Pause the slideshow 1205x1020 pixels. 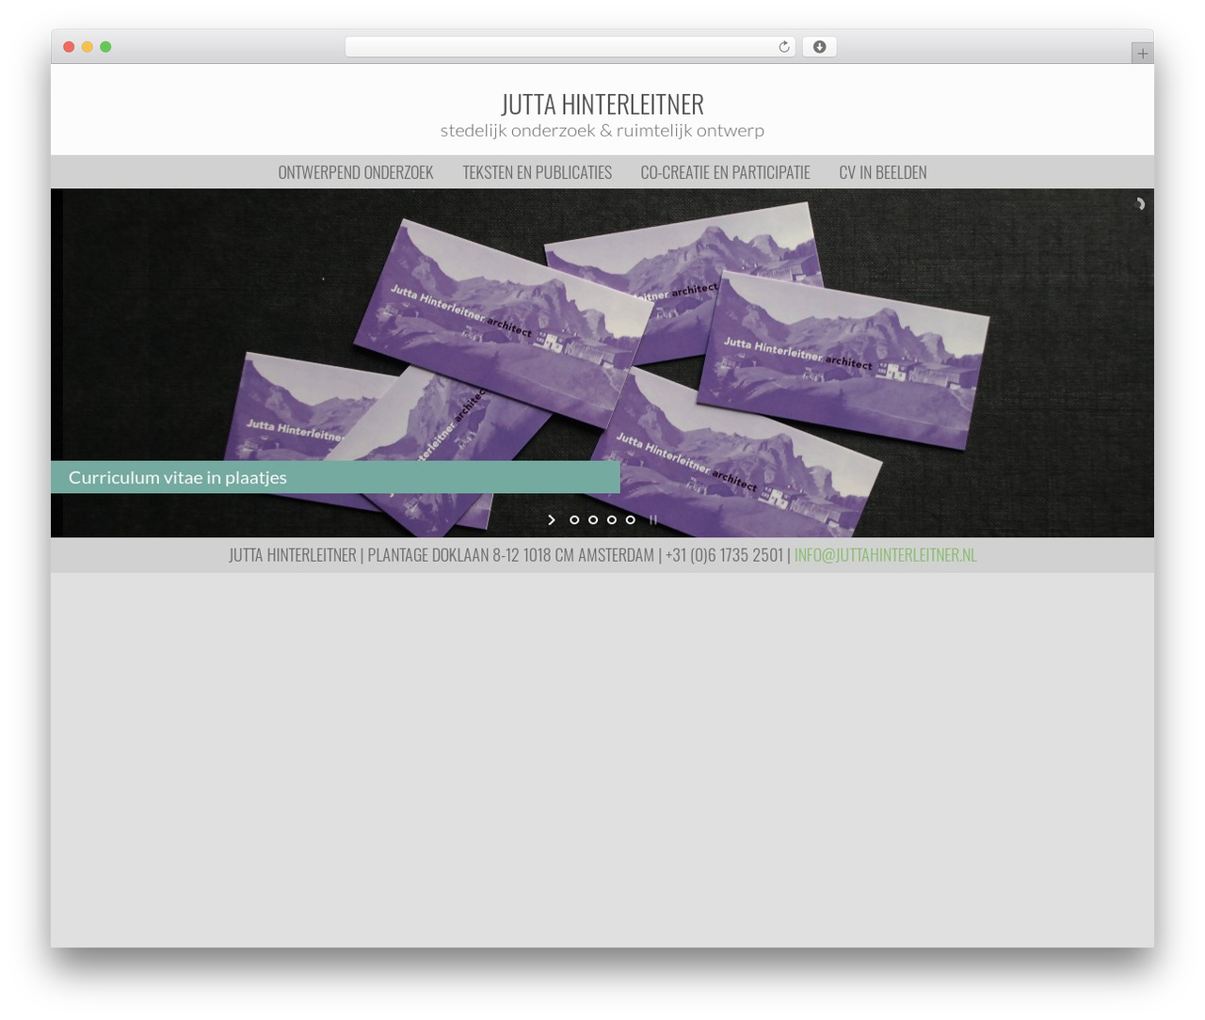pos(652,519)
